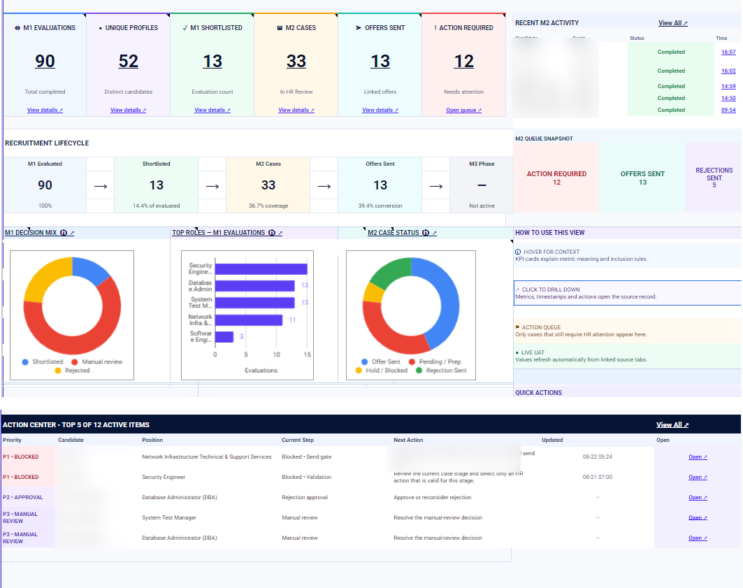Open the 16:02 activity timestamp
This screenshot has width=743, height=588.
click(x=728, y=71)
